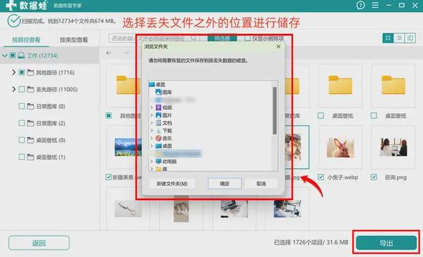Viewport: 423px width, 257px height.
Task: Switch to grid thumbnail view icon
Action: [x=388, y=38]
